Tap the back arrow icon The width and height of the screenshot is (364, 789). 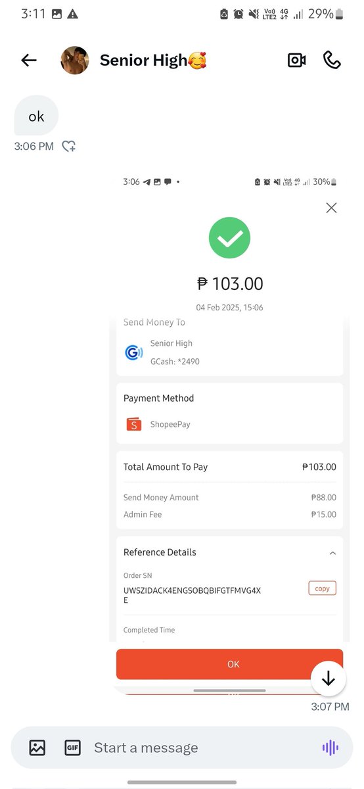coord(29,60)
